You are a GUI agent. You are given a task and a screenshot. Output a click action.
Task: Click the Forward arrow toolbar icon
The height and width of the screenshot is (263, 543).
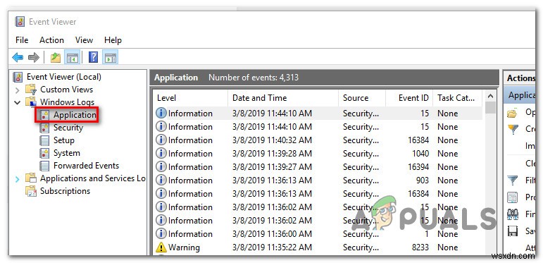click(33, 57)
